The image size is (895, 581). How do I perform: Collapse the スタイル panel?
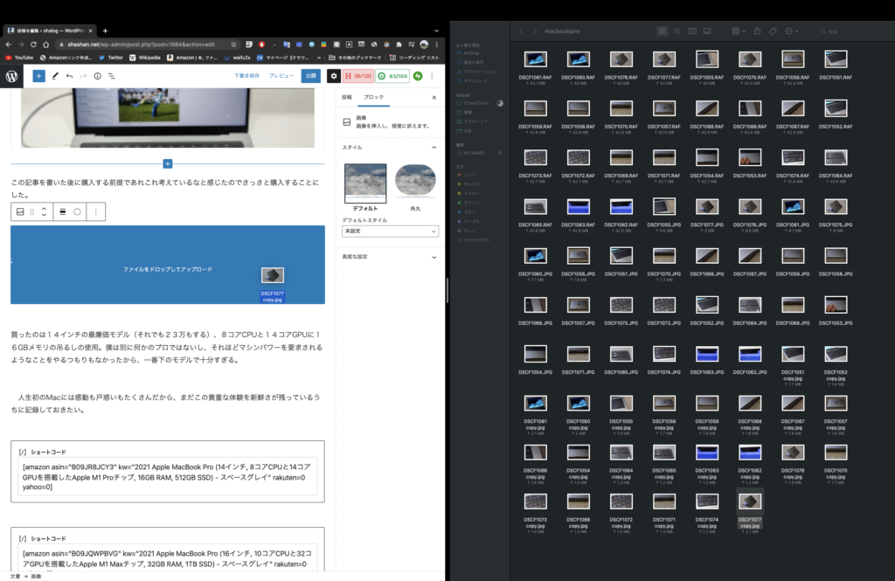click(x=434, y=148)
